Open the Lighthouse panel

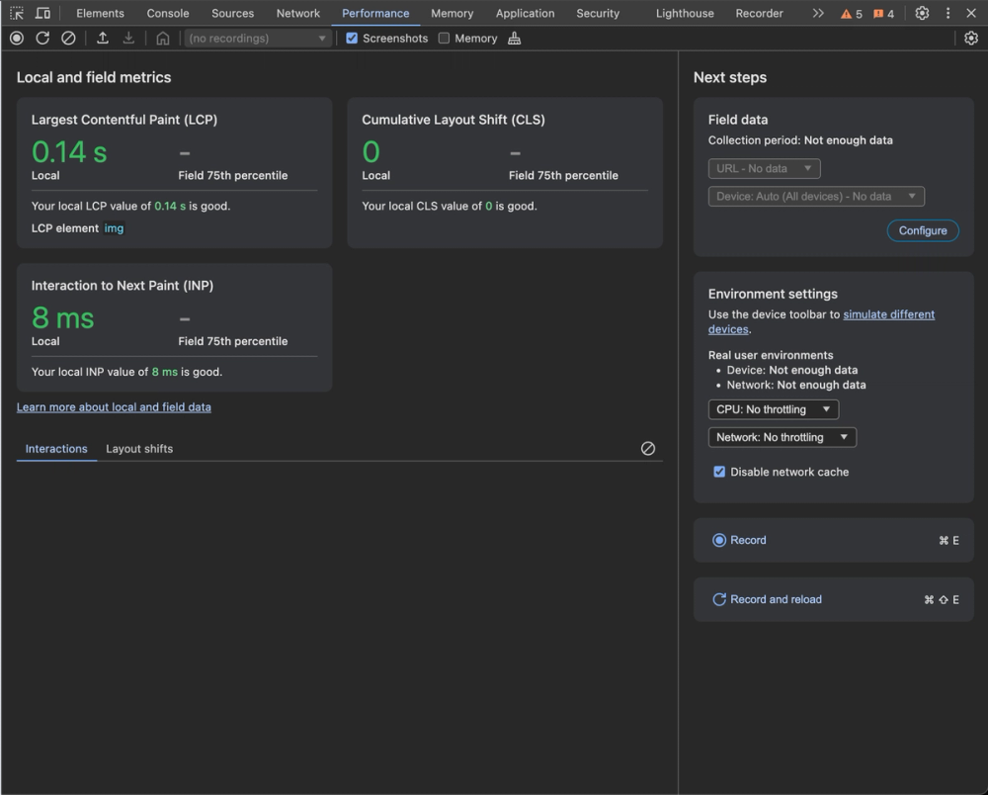pos(685,13)
